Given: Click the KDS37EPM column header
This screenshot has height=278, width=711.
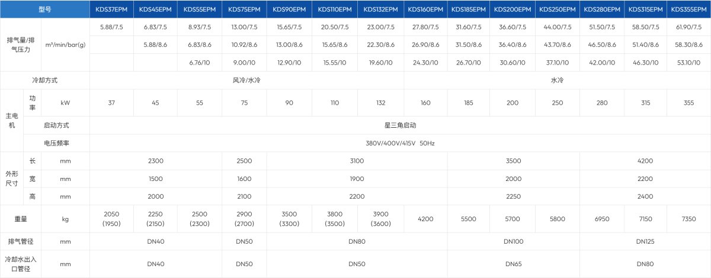Looking at the screenshot, I should click(x=111, y=9).
